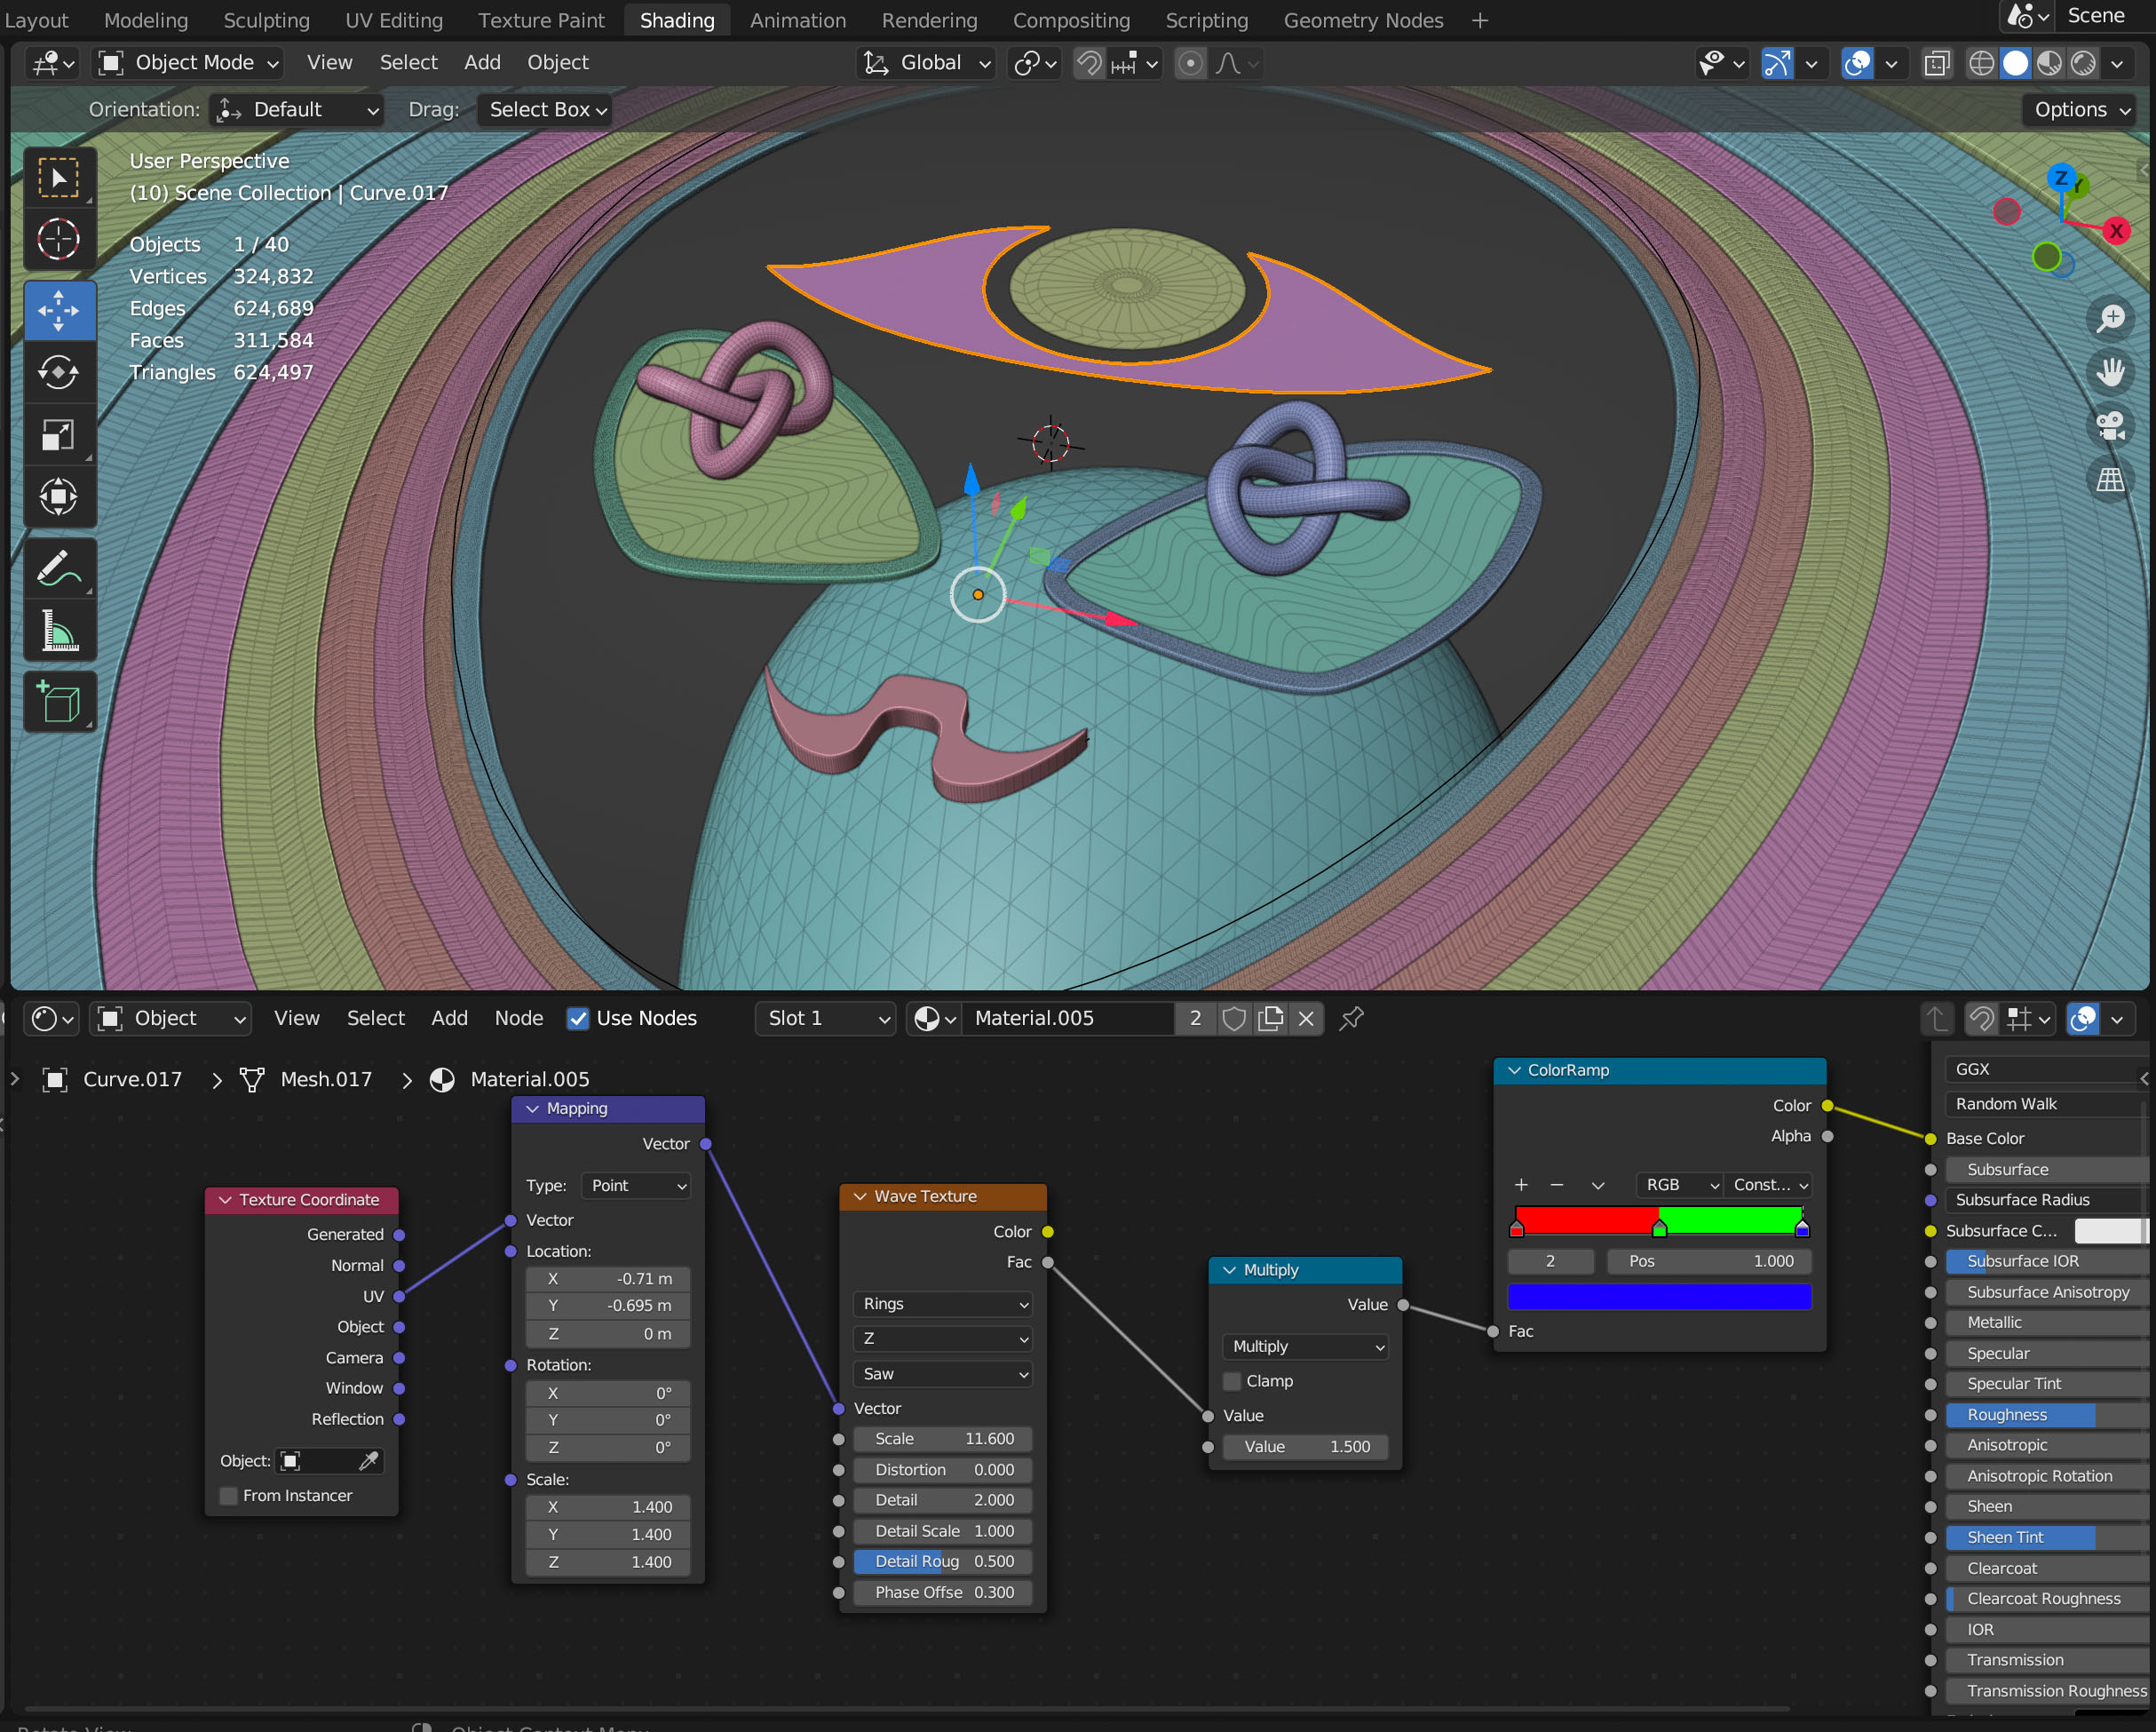Toggle X-ray view button
Viewport: 2156px width, 1732px height.
pyautogui.click(x=1937, y=63)
